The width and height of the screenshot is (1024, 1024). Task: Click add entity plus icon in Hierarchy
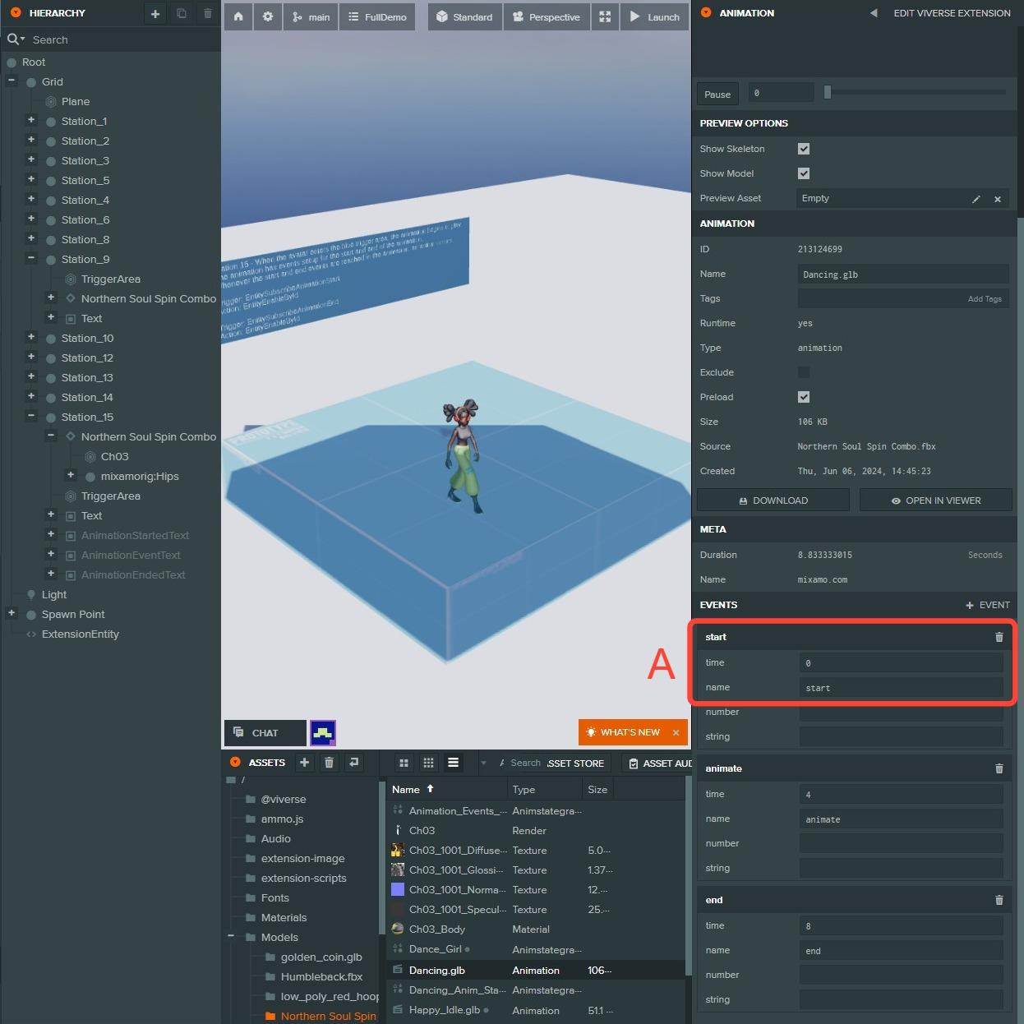155,13
